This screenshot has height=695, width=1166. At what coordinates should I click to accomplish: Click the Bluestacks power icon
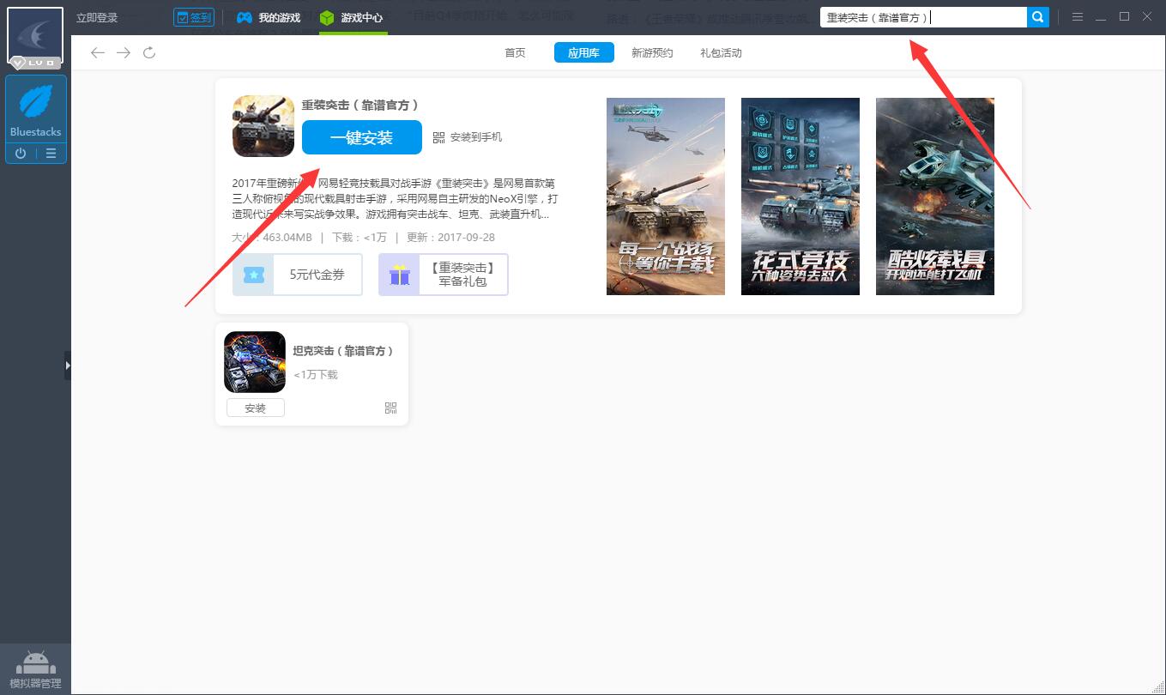(x=21, y=154)
